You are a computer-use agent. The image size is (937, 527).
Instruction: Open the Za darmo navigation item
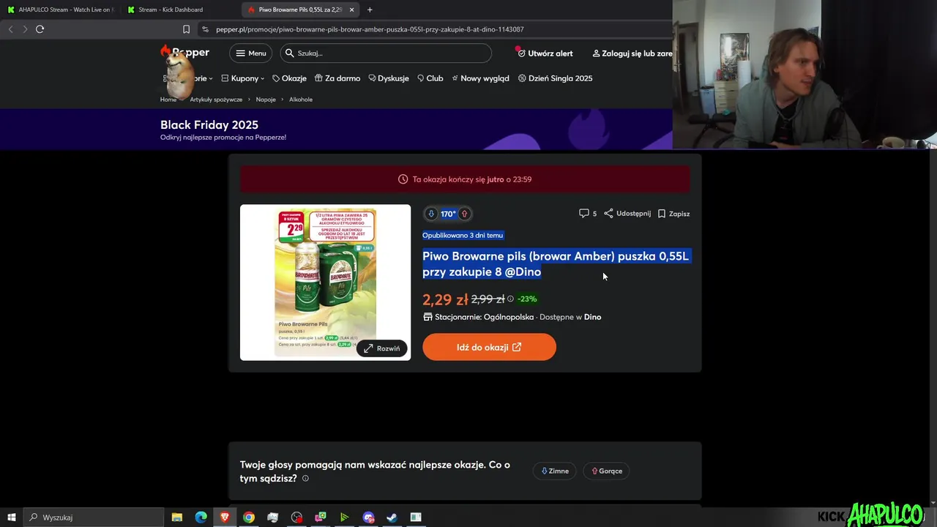click(337, 78)
